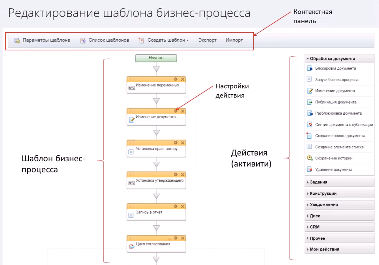
Task: Click gear icon on Запись в отчет block
Action: 176,206
